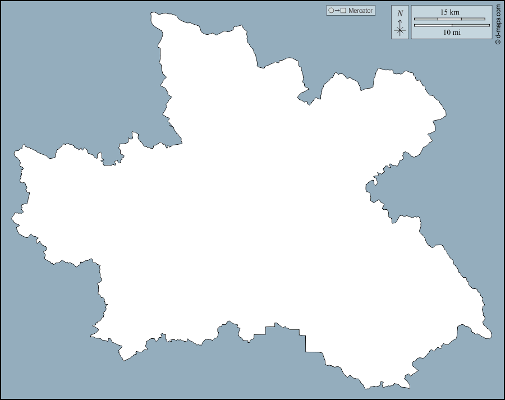Click the northernmost tip of the region
This screenshot has width=505, height=400.
click(x=155, y=12)
